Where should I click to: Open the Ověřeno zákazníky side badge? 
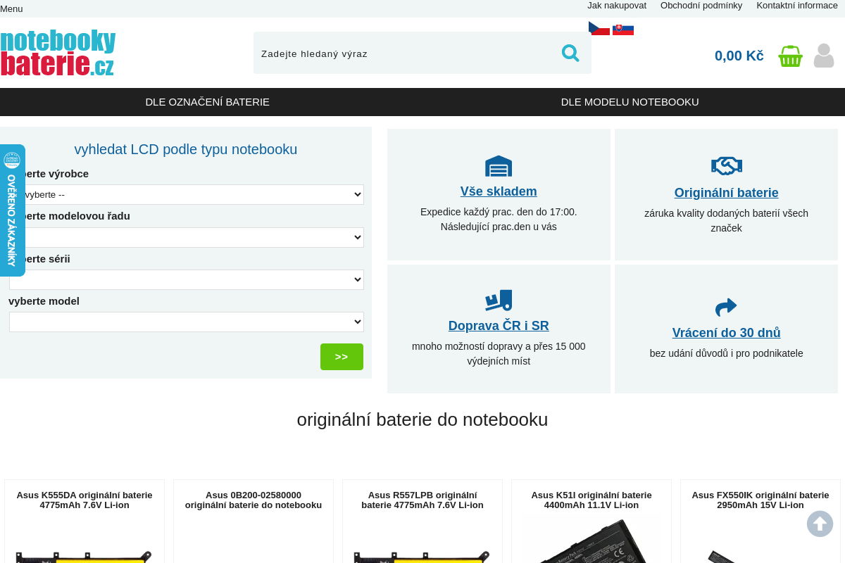pos(12,210)
